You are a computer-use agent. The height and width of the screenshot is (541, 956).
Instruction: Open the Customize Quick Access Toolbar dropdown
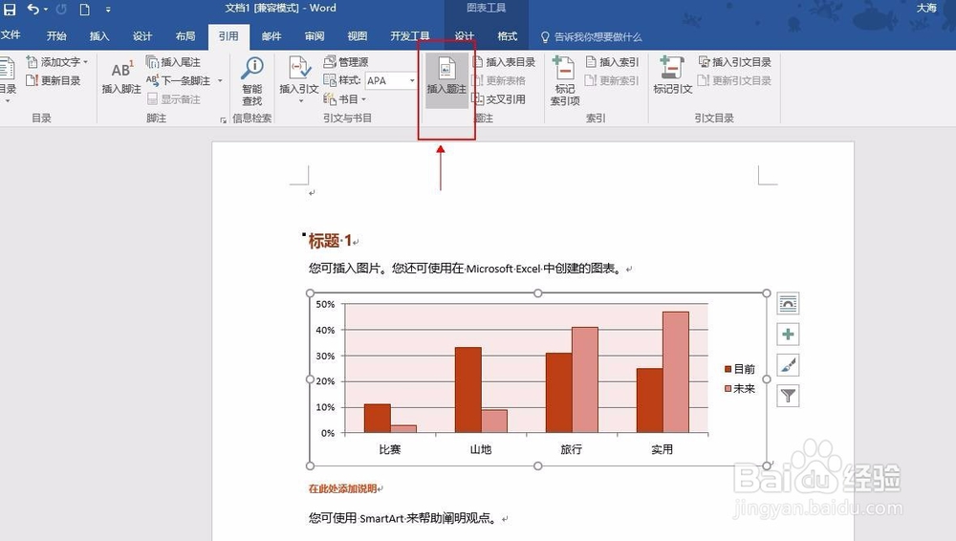pyautogui.click(x=108, y=10)
